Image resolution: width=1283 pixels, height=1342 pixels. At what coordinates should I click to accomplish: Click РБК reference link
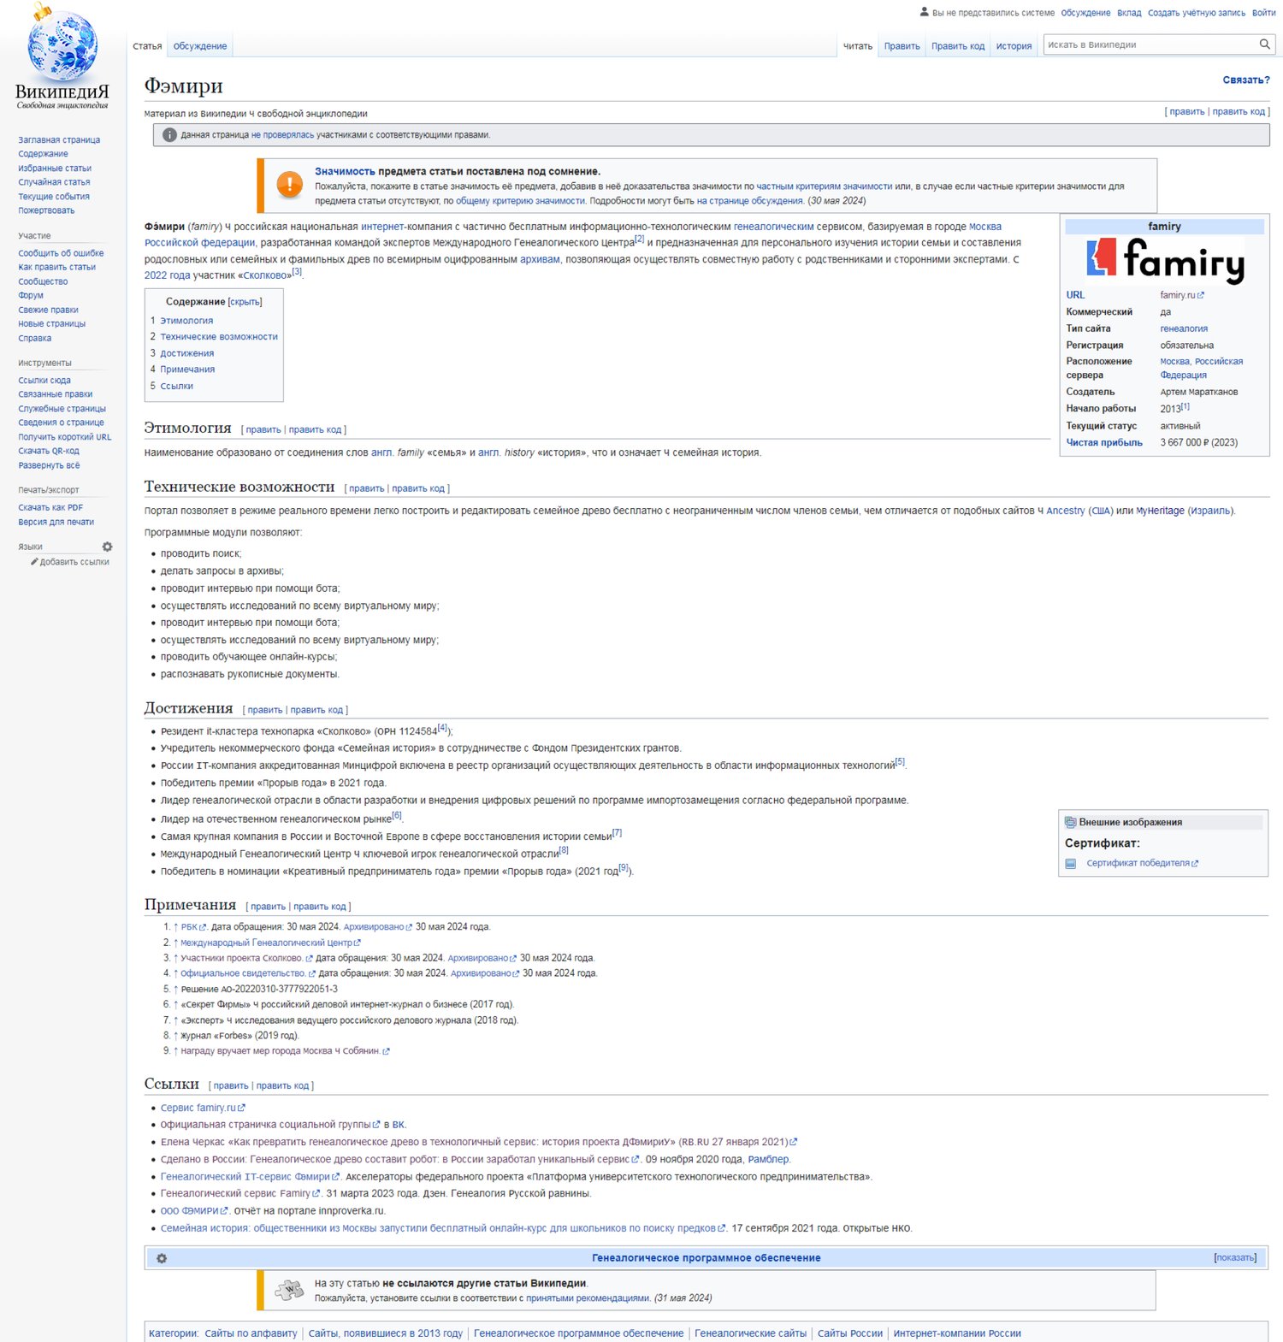[x=193, y=927]
